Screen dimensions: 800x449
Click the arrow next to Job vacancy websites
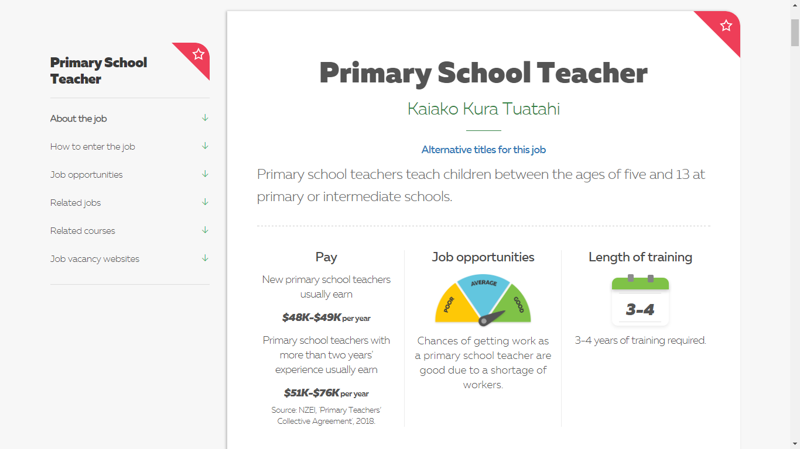[x=205, y=258]
